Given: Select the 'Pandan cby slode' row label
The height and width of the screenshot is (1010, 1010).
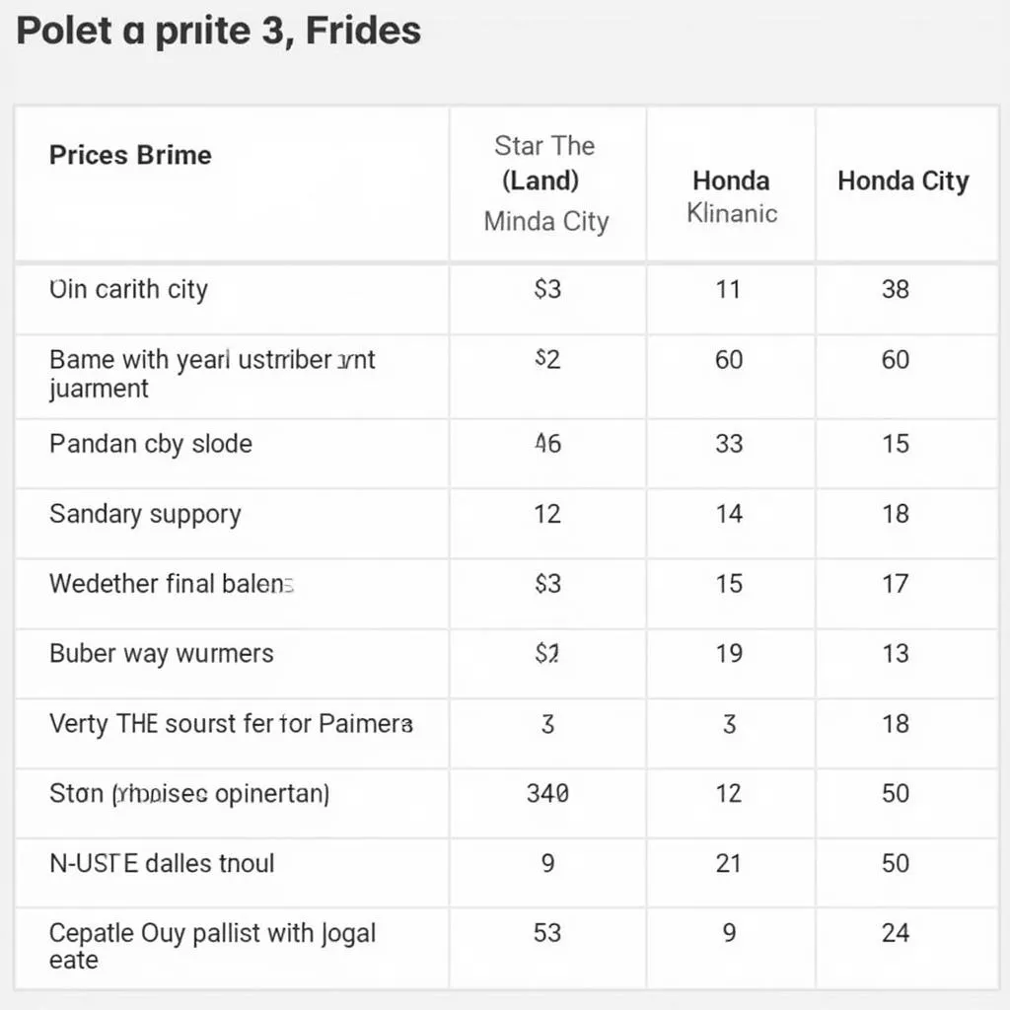Looking at the screenshot, I should (151, 444).
